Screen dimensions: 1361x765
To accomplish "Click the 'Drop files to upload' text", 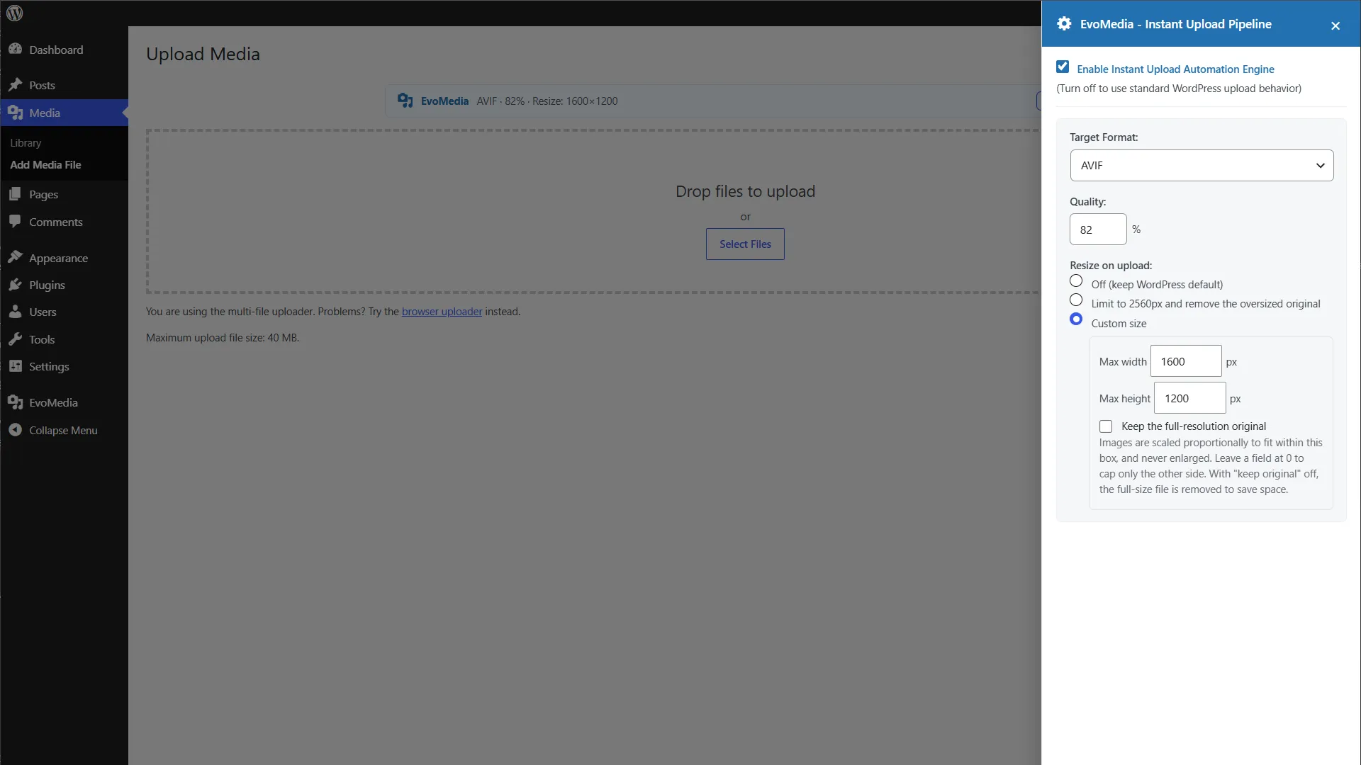I will (745, 191).
